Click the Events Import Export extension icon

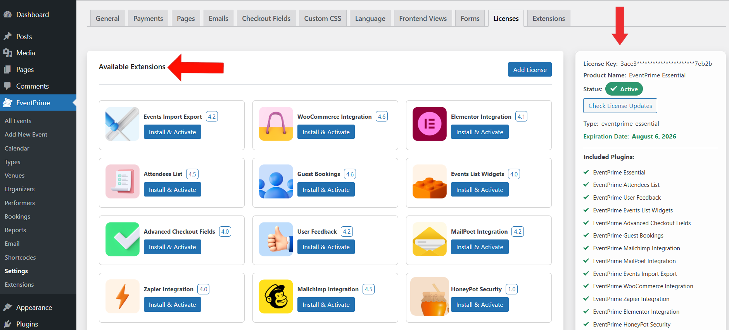tap(122, 124)
